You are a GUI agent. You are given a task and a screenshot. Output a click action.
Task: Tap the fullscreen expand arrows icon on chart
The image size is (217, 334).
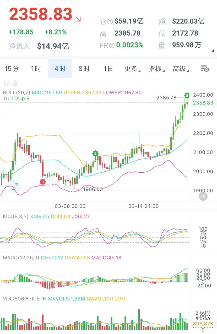tap(15, 187)
